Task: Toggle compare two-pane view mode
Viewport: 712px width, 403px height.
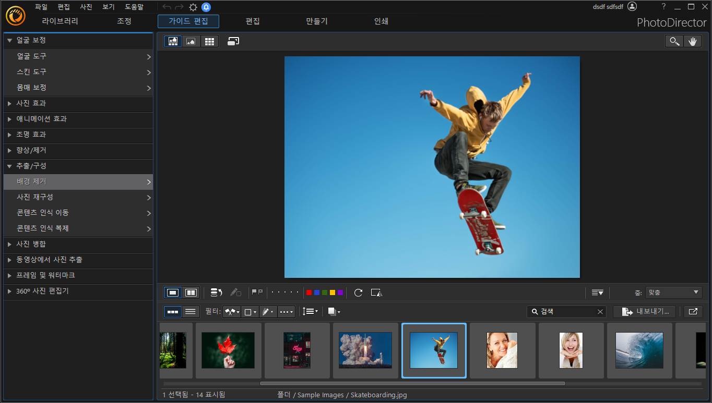Action: [191, 292]
